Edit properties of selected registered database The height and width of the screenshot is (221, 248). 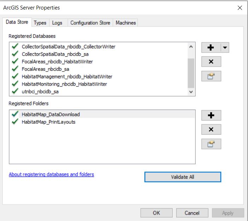(211, 76)
